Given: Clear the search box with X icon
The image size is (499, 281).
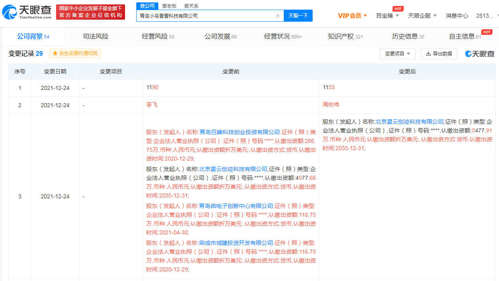Looking at the screenshot, I should [x=277, y=16].
